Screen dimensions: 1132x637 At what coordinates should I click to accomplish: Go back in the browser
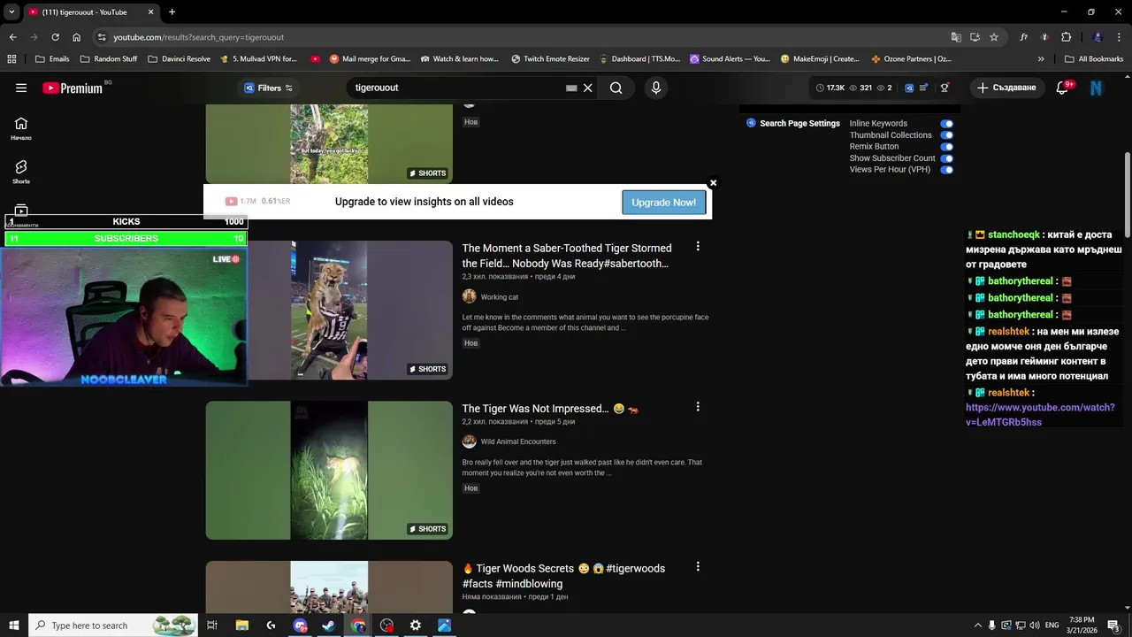(12, 37)
